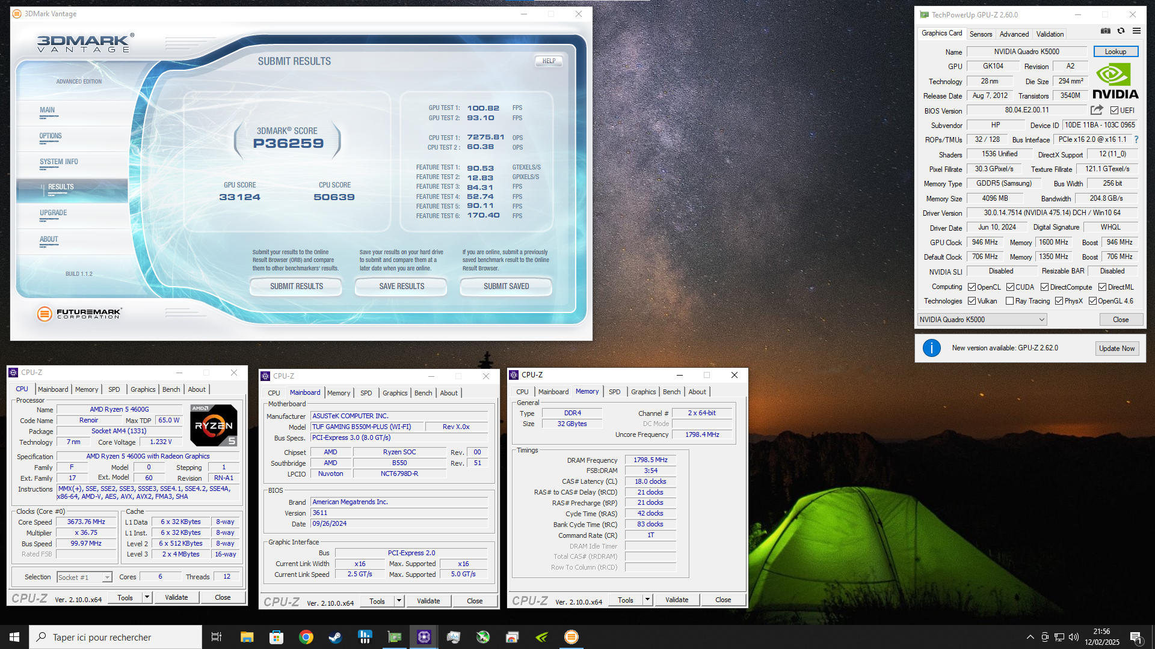This screenshot has height=649, width=1155.
Task: Click the Taper ici pour rechercher search box
Action: pos(115,637)
